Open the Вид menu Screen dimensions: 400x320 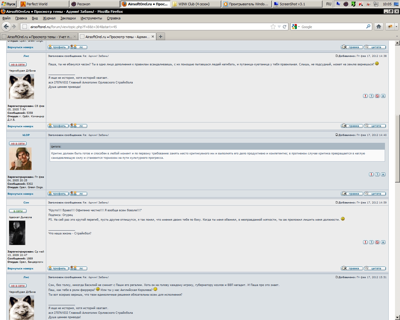(x=35, y=18)
